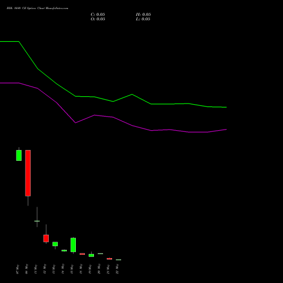Click the low value "L: 0.05"
The image size is (283, 283).
tap(143, 19)
